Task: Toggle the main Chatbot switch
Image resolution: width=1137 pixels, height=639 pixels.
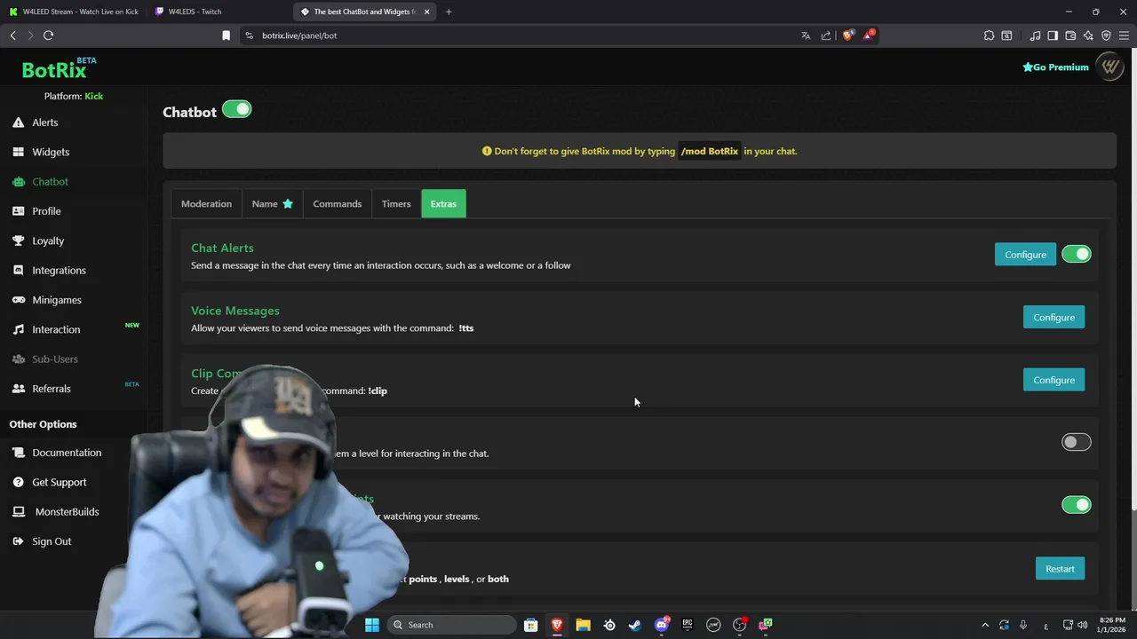Action: pos(236,109)
